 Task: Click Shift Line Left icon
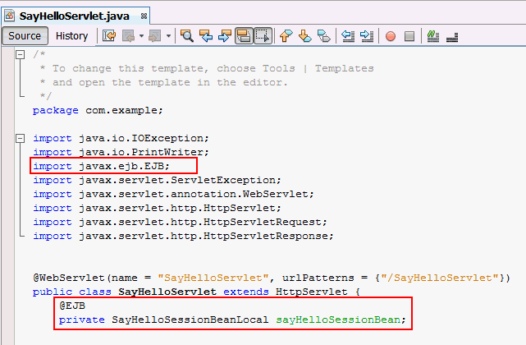[348, 35]
